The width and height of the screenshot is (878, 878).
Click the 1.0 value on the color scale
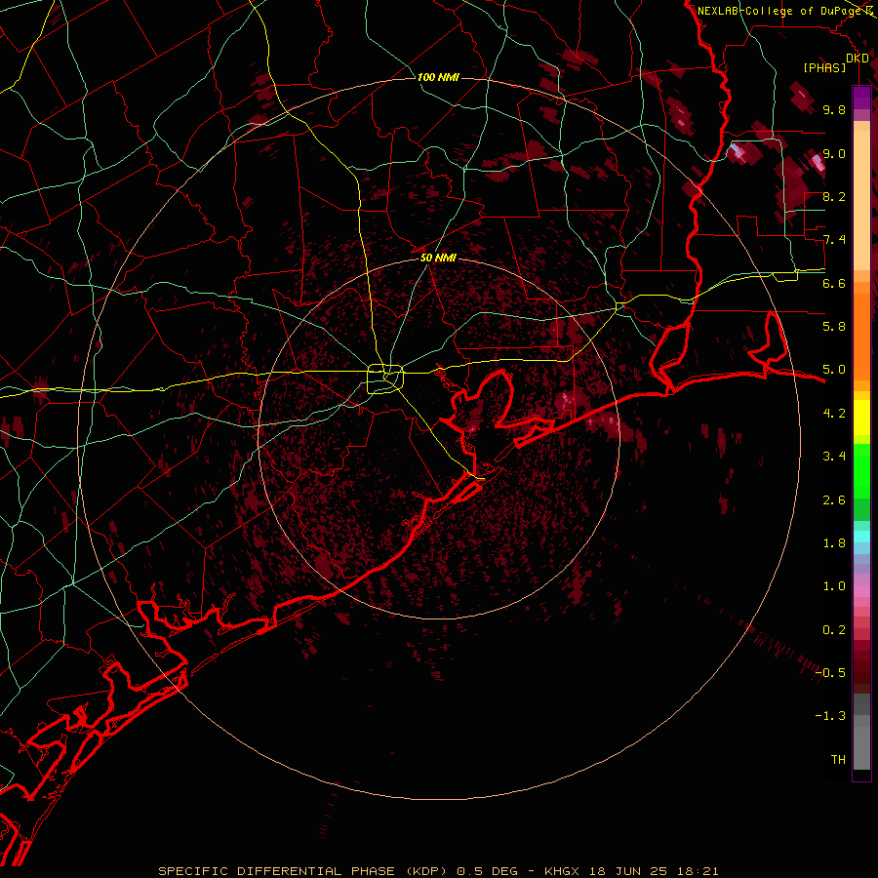coord(834,586)
